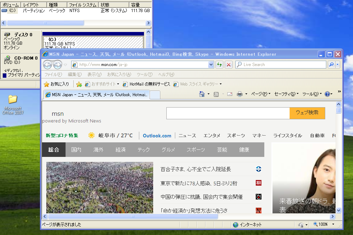Image resolution: width=353 pixels, height=235 pixels.
Task: Expand the command bar overflow chevron
Action: (339, 92)
